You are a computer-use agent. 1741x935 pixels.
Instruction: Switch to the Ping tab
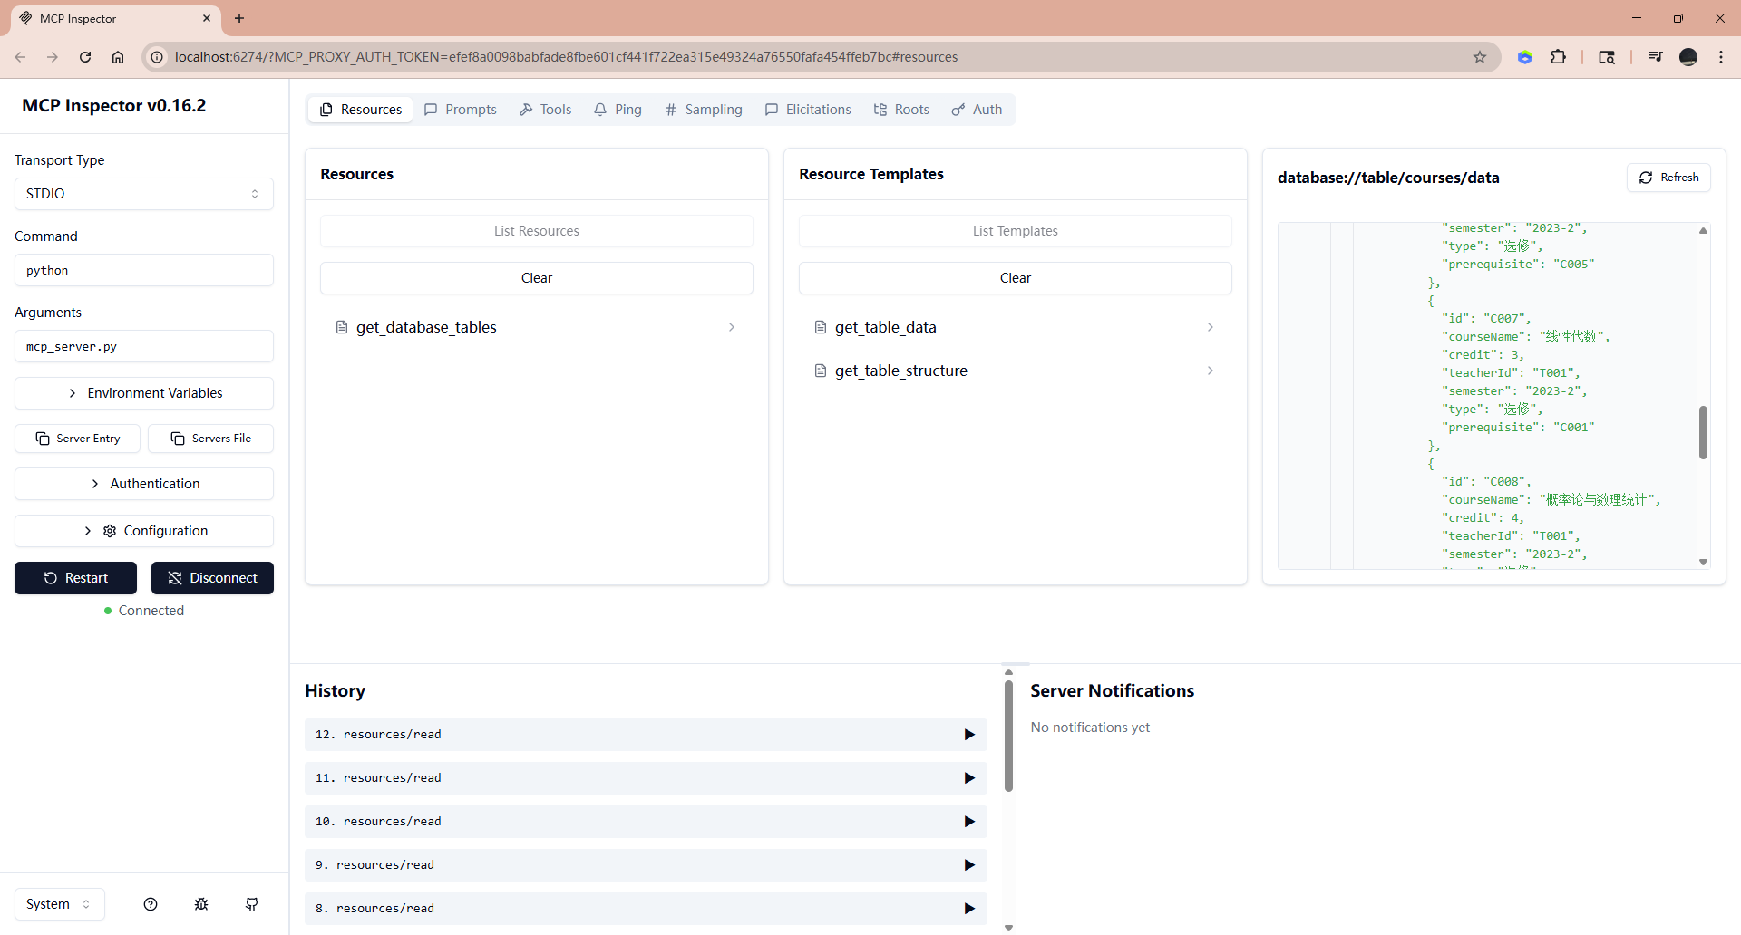pyautogui.click(x=618, y=110)
